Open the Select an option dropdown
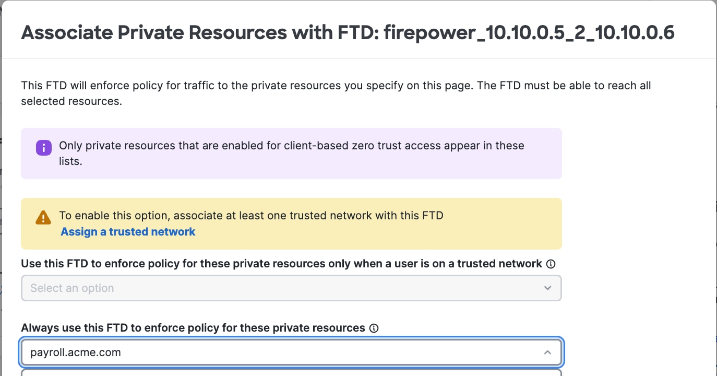Image resolution: width=717 pixels, height=376 pixels. pos(291,288)
